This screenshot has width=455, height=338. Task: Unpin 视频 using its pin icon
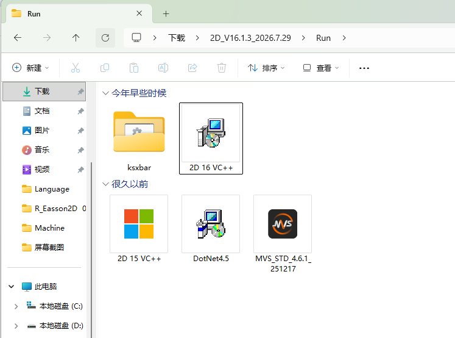pyautogui.click(x=80, y=170)
